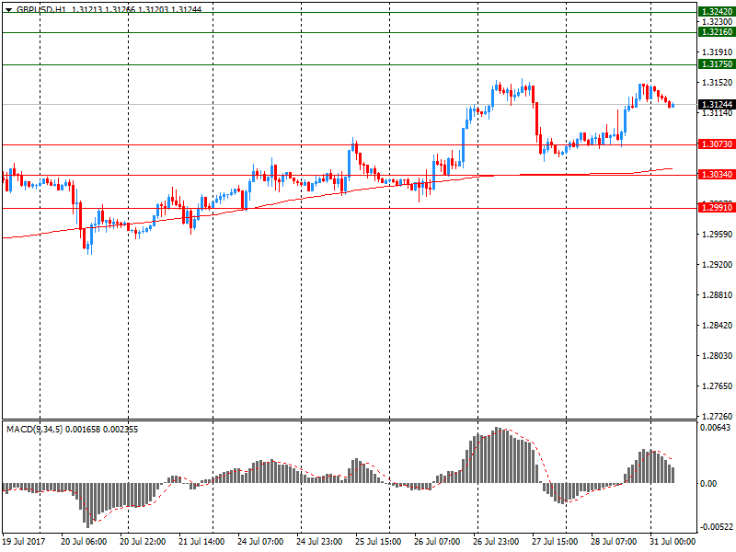
Task: Click the 1.29590 price scale value
Action: tap(718, 235)
